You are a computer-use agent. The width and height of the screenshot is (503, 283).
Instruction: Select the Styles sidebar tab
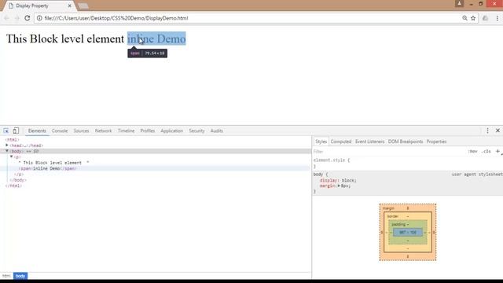click(x=321, y=141)
